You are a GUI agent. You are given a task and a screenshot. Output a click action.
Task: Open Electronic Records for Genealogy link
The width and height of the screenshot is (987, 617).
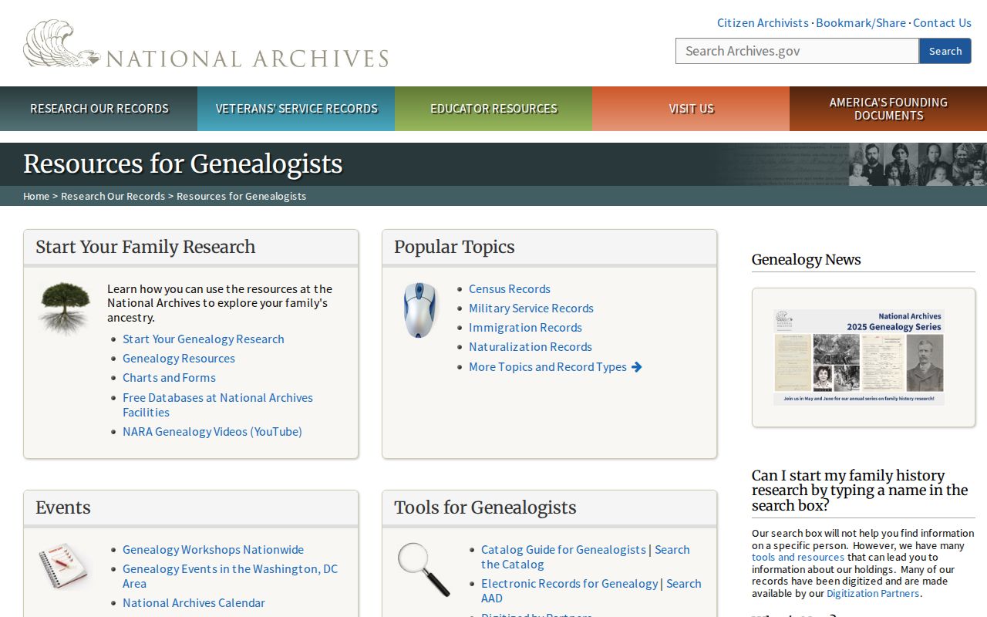570,583
